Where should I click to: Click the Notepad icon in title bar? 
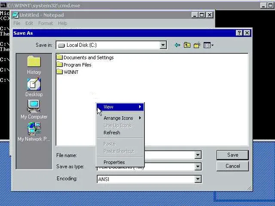[15, 15]
